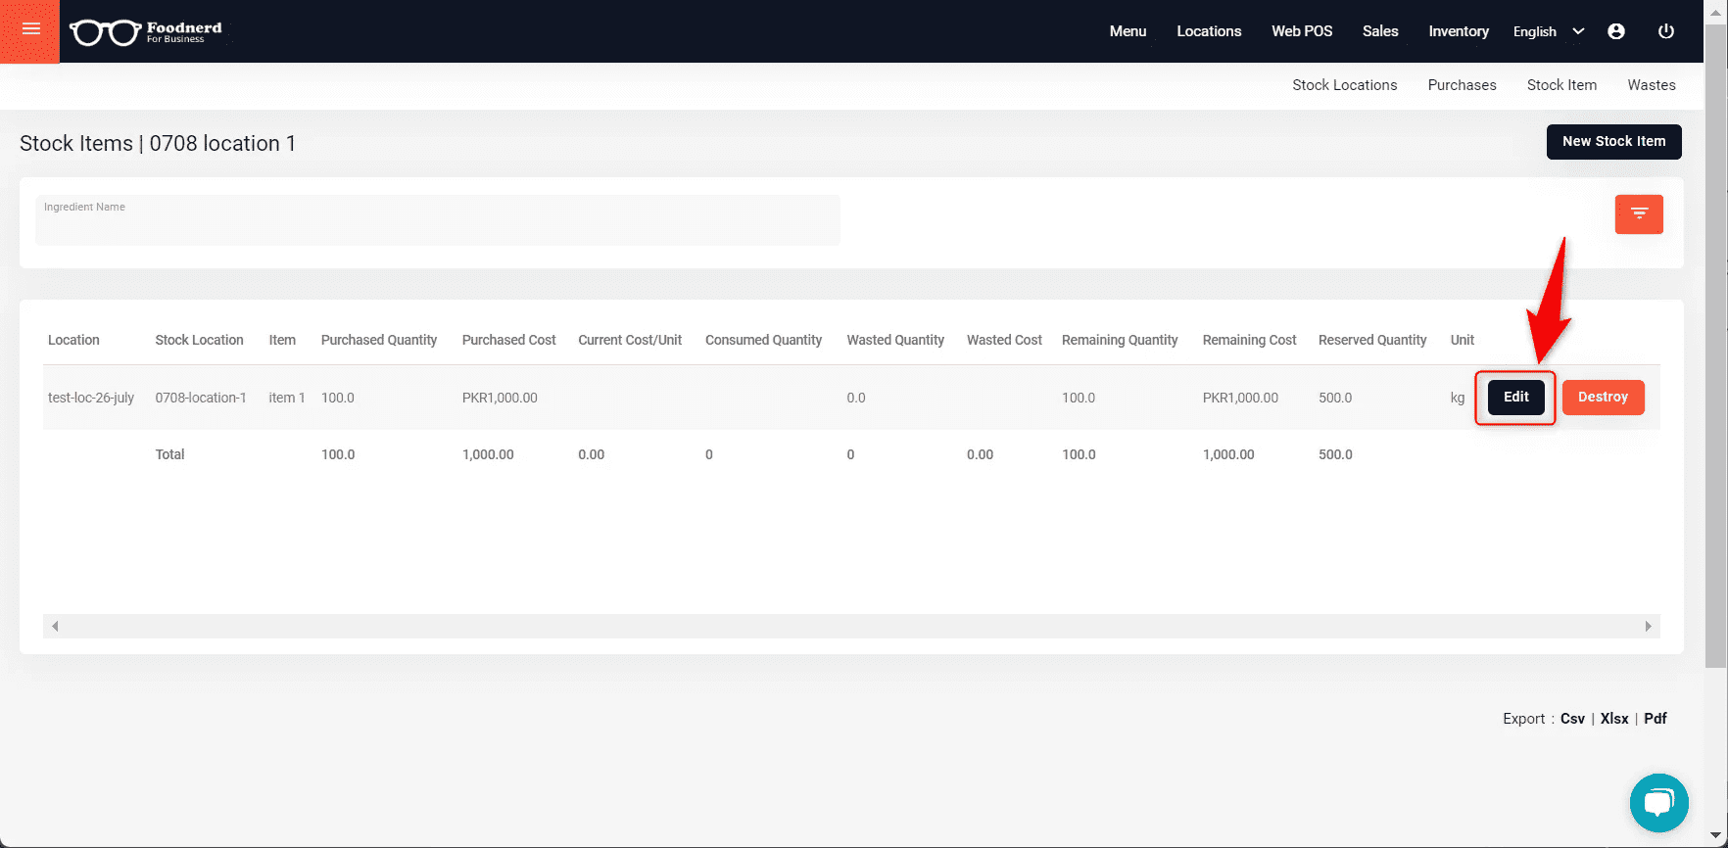Screen dimensions: 1728x848
Task: Export the table as Csv
Action: 1572,719
